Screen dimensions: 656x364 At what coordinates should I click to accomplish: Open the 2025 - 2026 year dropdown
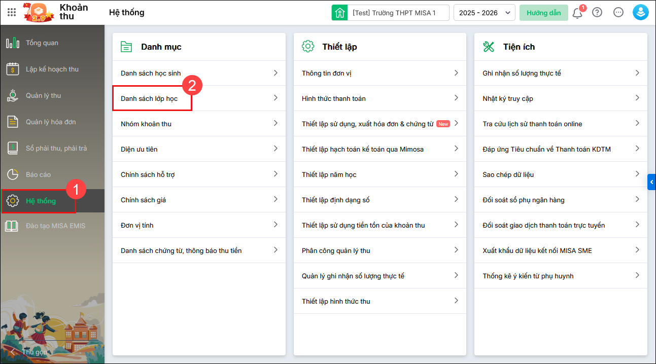(x=484, y=13)
